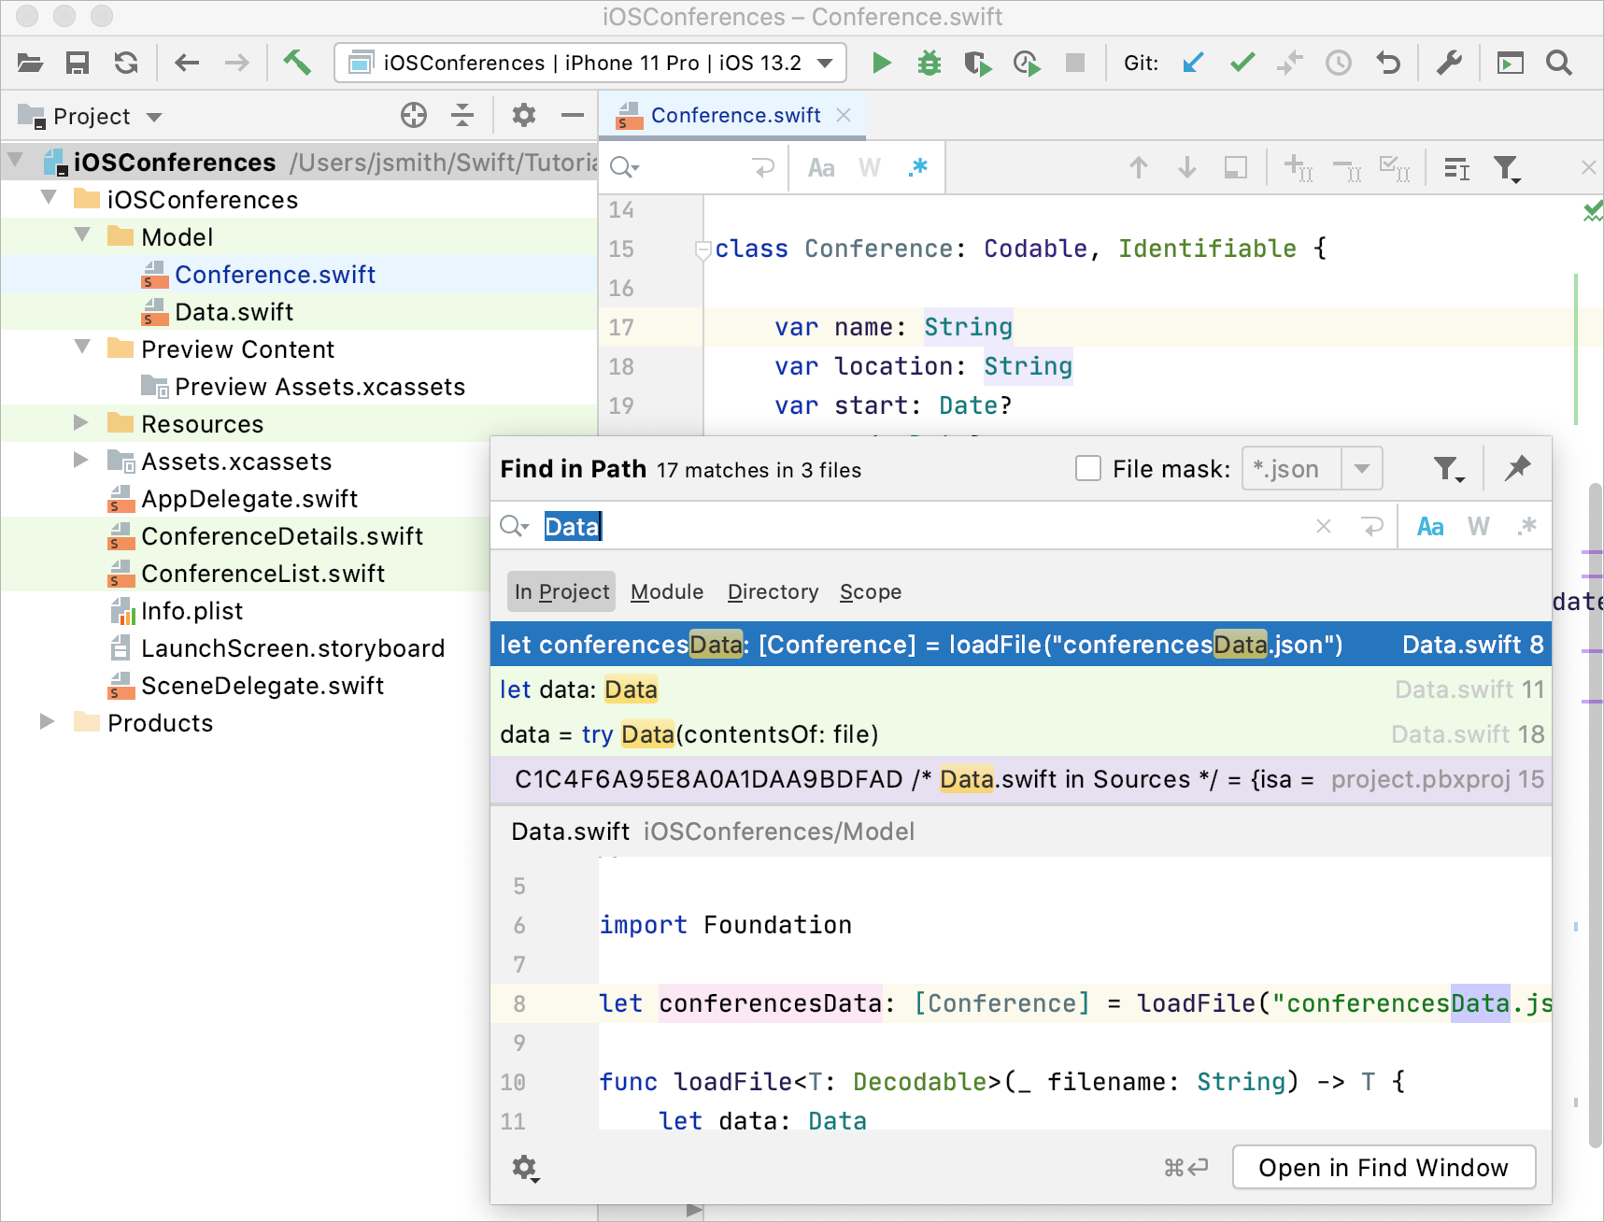The height and width of the screenshot is (1222, 1604).
Task: Navigate back with the left arrow
Action: pos(188,63)
